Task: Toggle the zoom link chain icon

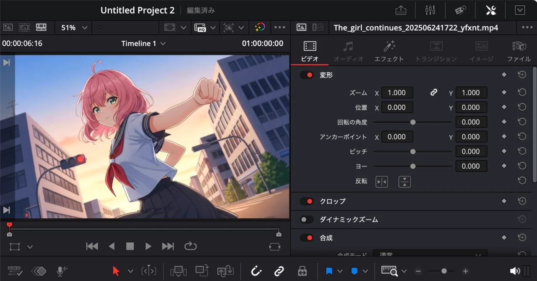Action: pyautogui.click(x=434, y=93)
